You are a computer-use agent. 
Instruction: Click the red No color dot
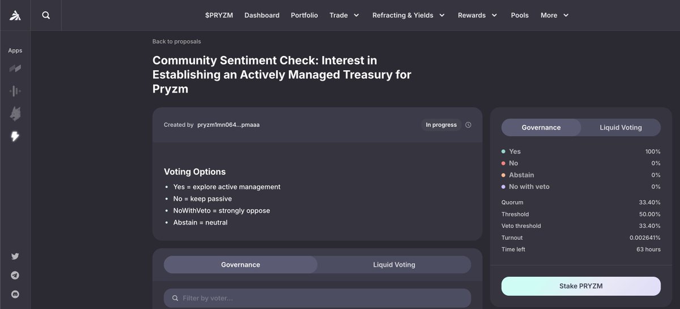click(503, 163)
